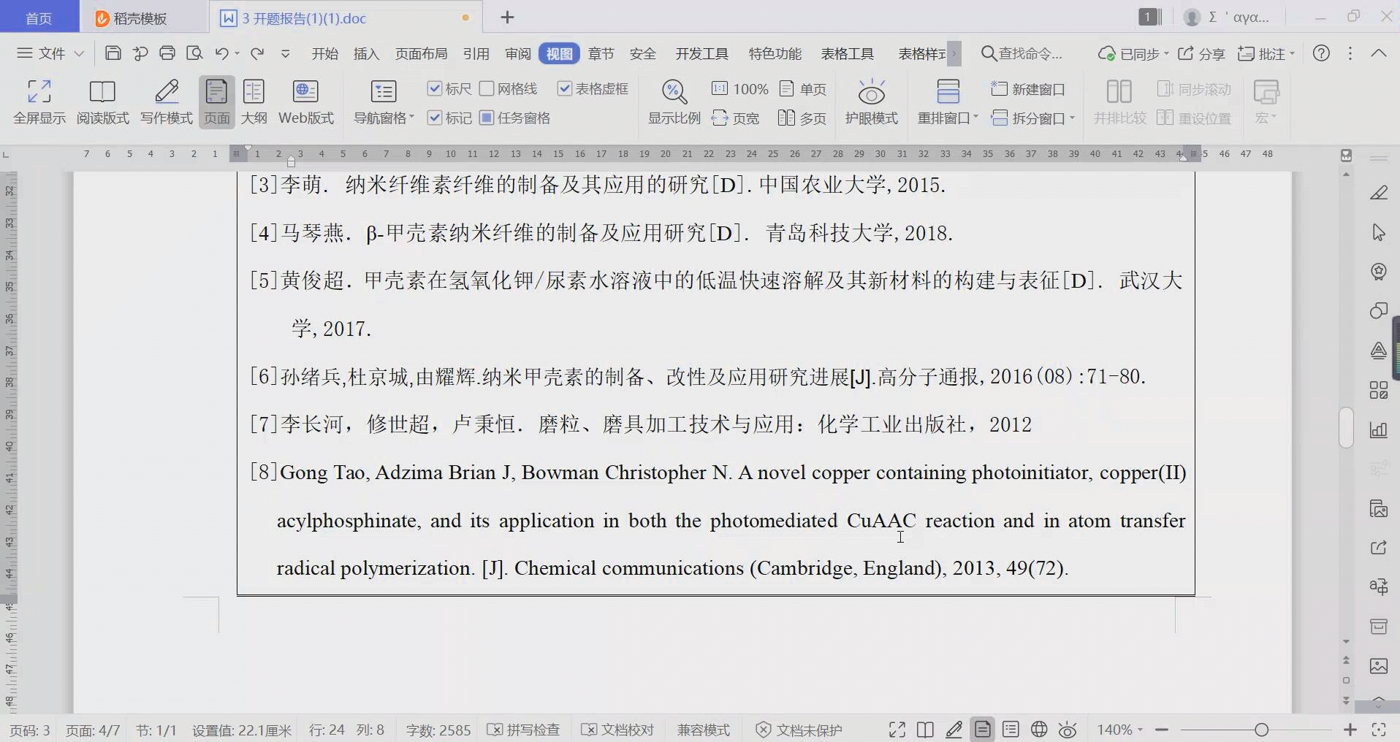Screen dimensions: 1400x742
Task: Open the Zoom ratio dialog (显示比例)
Action: coord(674,102)
